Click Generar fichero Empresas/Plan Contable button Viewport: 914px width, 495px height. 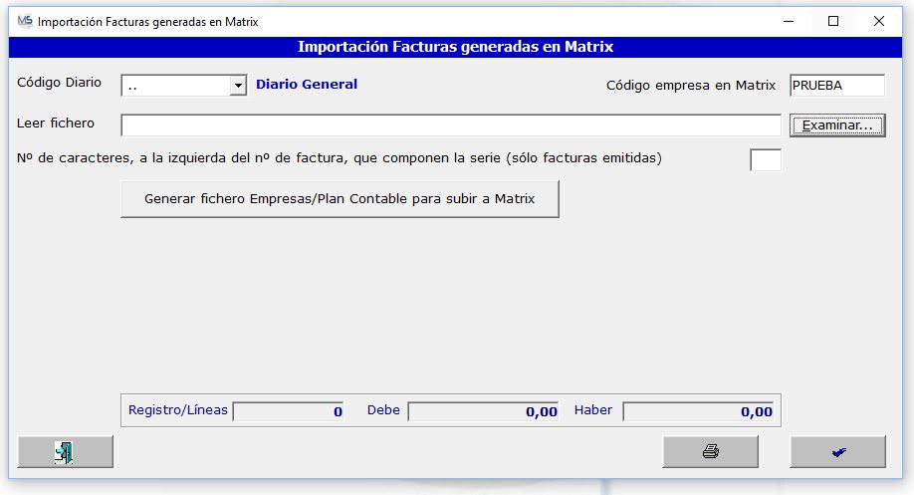point(340,199)
